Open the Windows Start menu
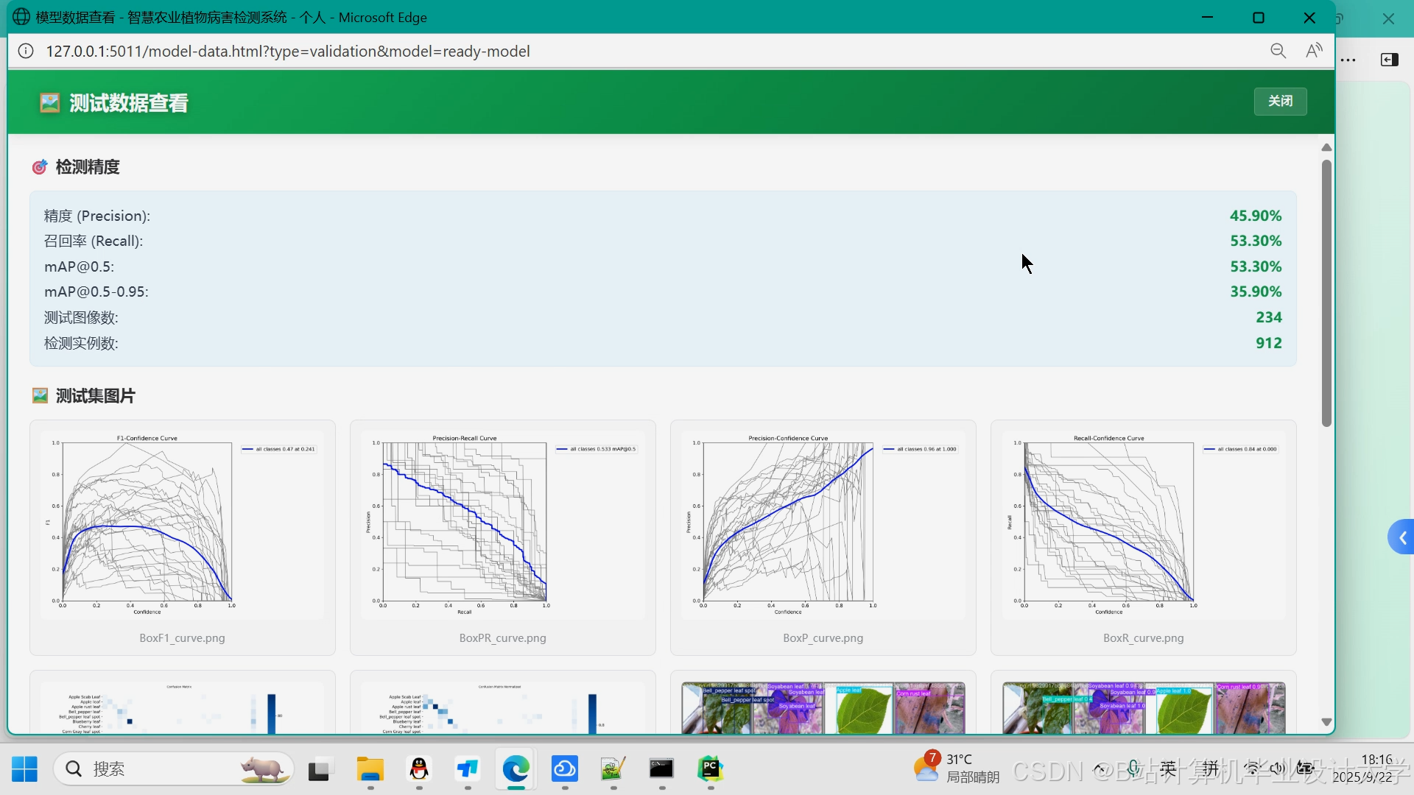This screenshot has width=1414, height=795. pyautogui.click(x=24, y=769)
